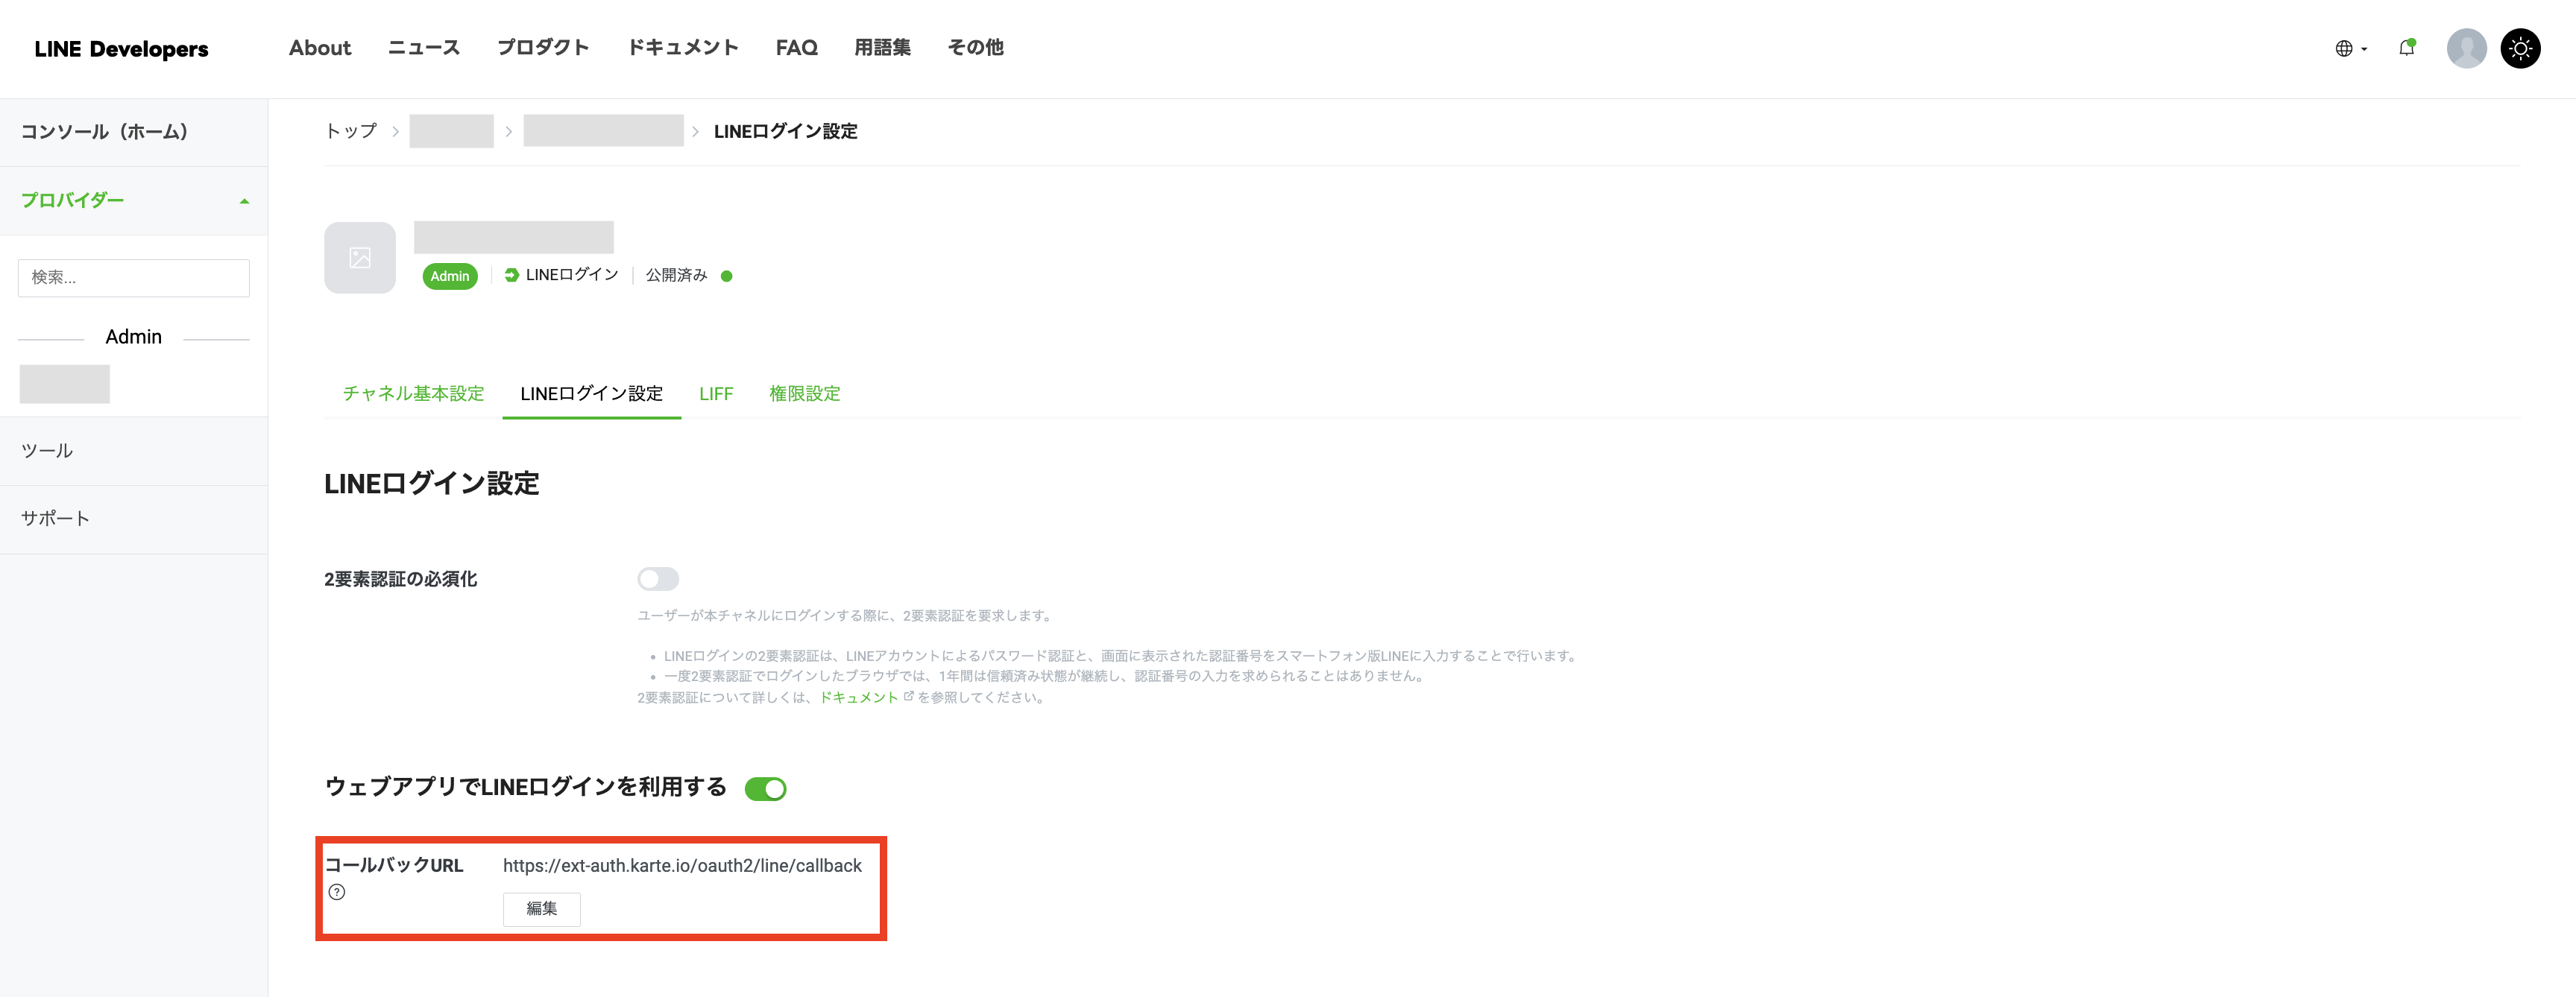Click the first redacted breadcrumb item
Viewport: 2576px width, 997px height.
(452, 131)
